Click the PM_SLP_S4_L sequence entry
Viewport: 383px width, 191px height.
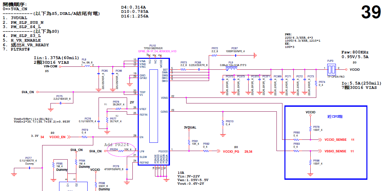[x=26, y=27]
